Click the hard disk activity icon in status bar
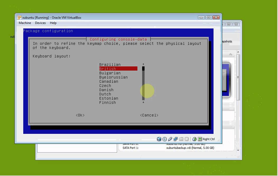 click(159, 139)
